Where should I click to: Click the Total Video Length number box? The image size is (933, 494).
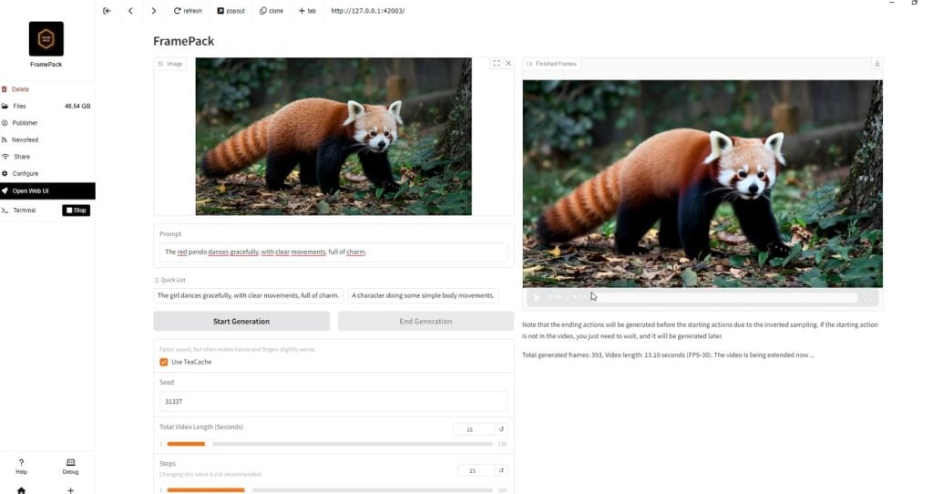point(473,429)
